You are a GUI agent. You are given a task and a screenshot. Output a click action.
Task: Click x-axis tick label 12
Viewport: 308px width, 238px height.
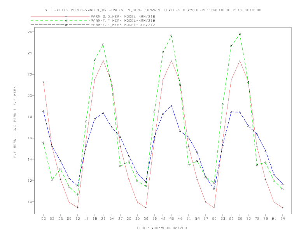coord(78,219)
